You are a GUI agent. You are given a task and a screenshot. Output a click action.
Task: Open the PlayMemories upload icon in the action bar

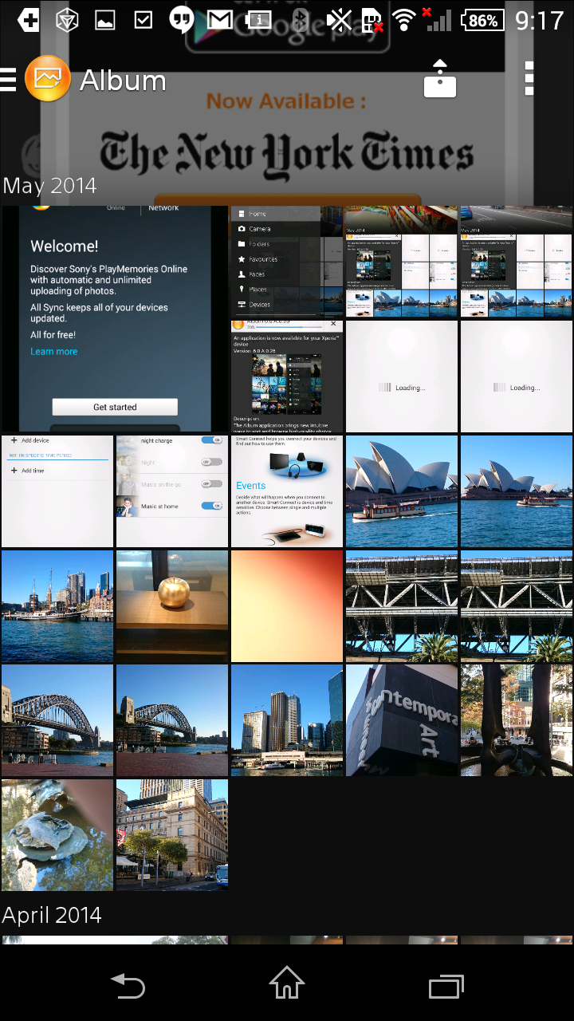point(439,79)
